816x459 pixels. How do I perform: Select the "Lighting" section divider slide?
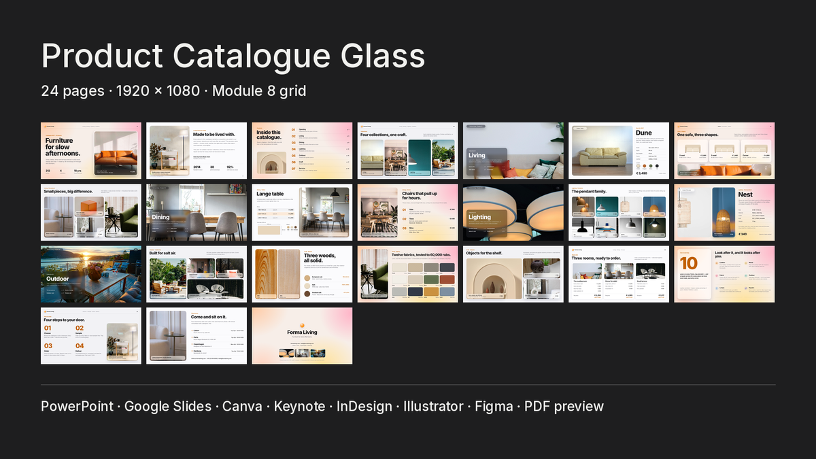(513, 212)
